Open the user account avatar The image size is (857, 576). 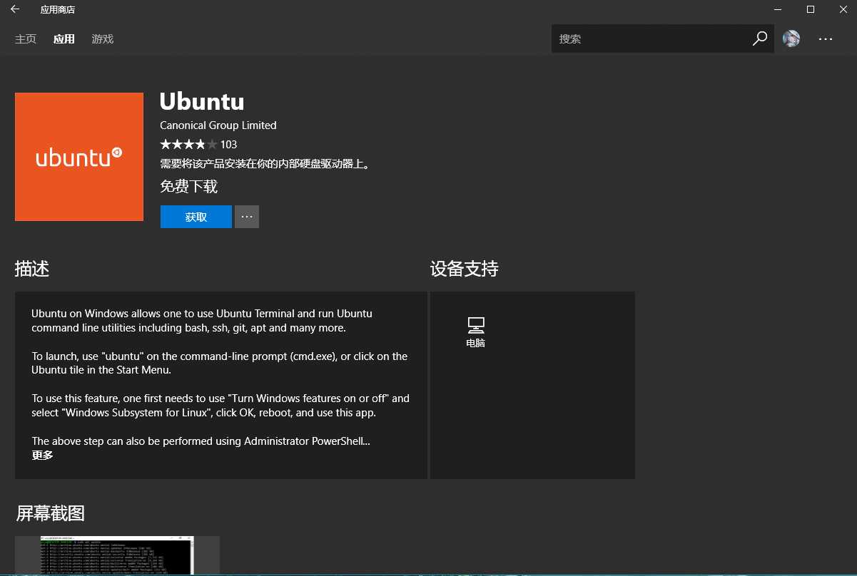[791, 39]
